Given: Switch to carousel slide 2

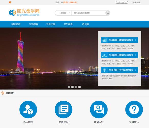Looking at the screenshot, I should coord(72,87).
